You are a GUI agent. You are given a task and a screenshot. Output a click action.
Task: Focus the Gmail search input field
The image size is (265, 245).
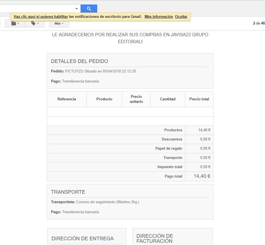coord(37,9)
